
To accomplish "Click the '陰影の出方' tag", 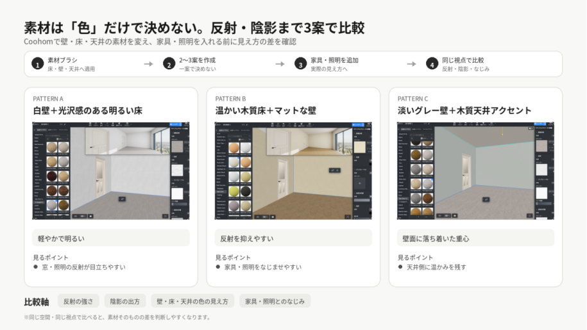I will 125,301.
